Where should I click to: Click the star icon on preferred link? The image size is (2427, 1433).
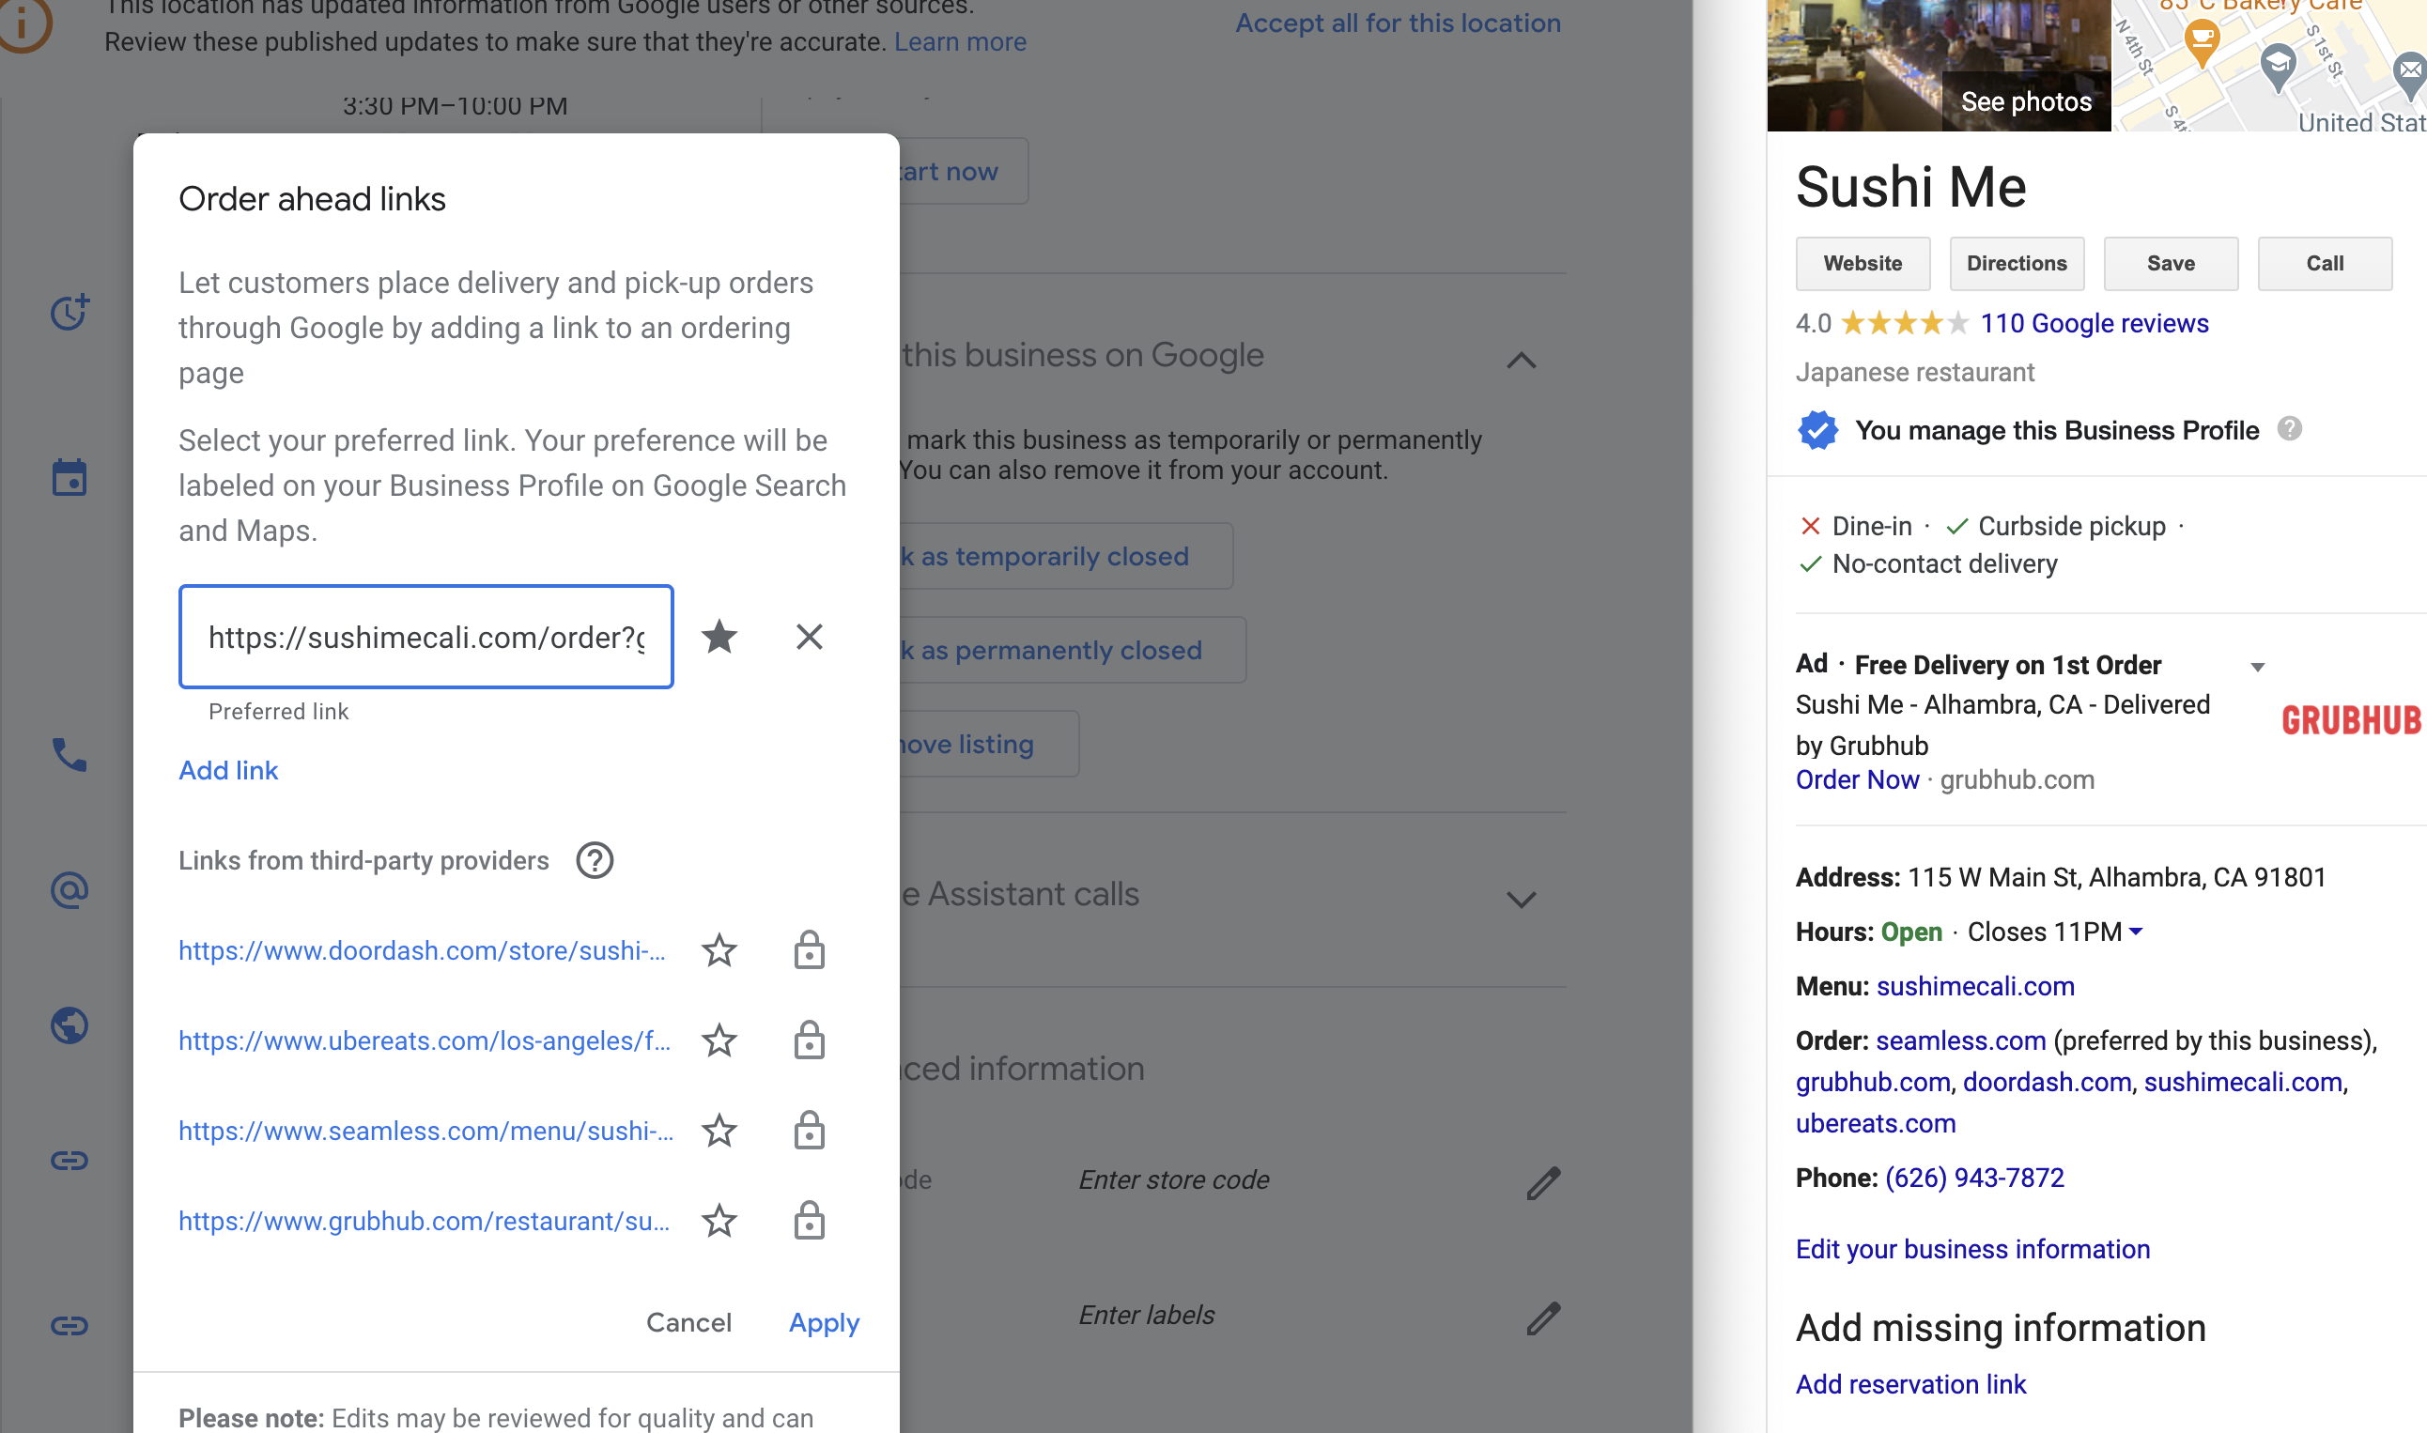click(x=719, y=638)
